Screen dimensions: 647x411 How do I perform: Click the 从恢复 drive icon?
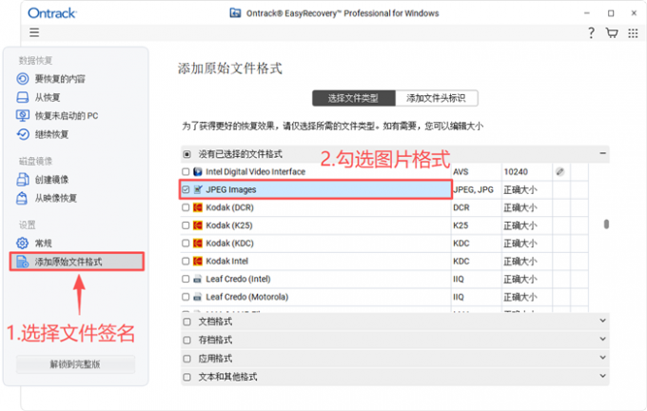tap(23, 97)
